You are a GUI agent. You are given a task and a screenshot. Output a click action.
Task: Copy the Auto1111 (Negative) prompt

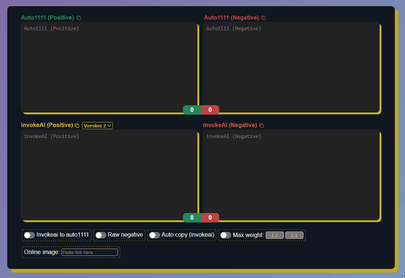tap(263, 18)
